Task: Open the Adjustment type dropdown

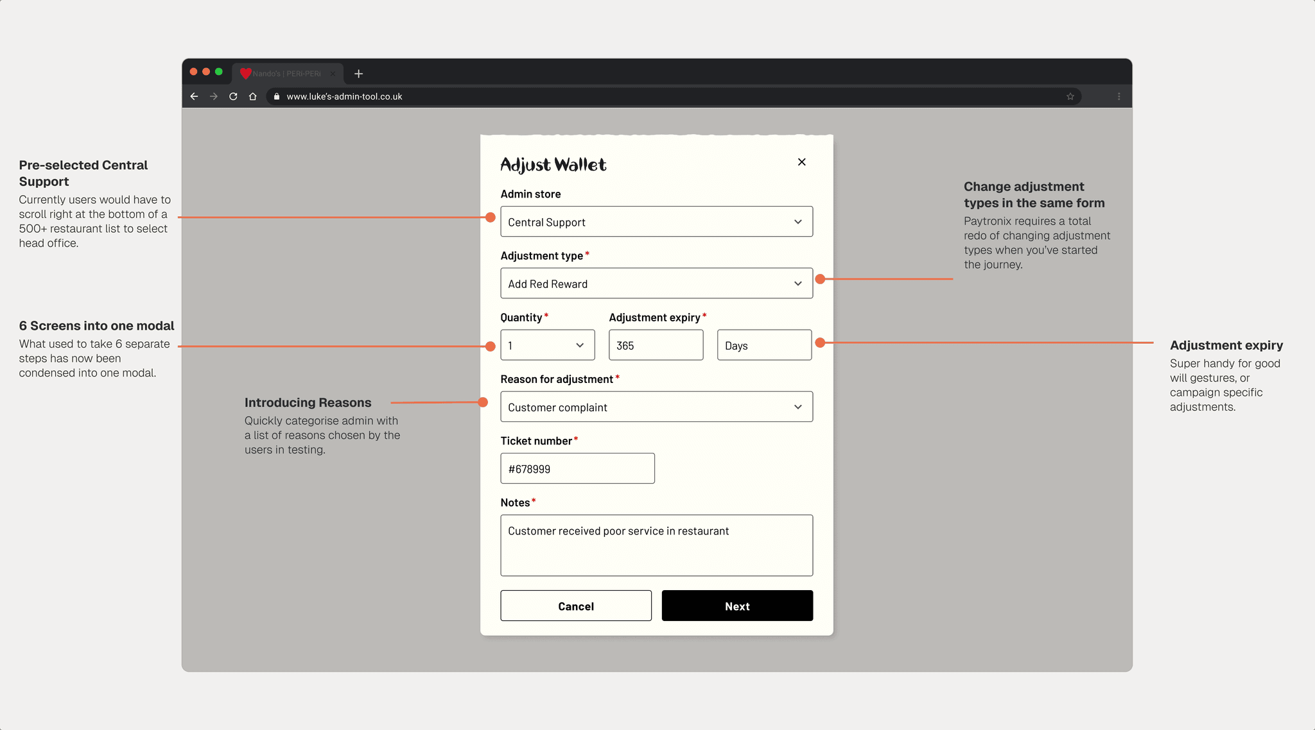Action: coord(656,284)
